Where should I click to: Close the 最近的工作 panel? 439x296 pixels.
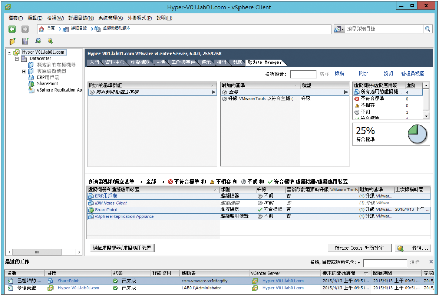(x=431, y=262)
